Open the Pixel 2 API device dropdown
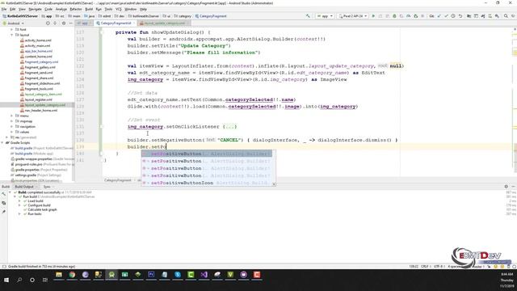The height and width of the screenshot is (291, 517). [353, 16]
